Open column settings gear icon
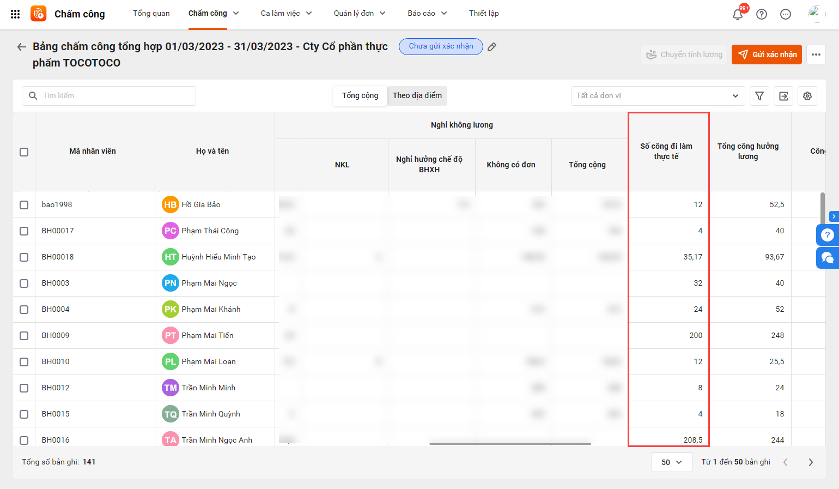This screenshot has width=839, height=489. (x=807, y=96)
